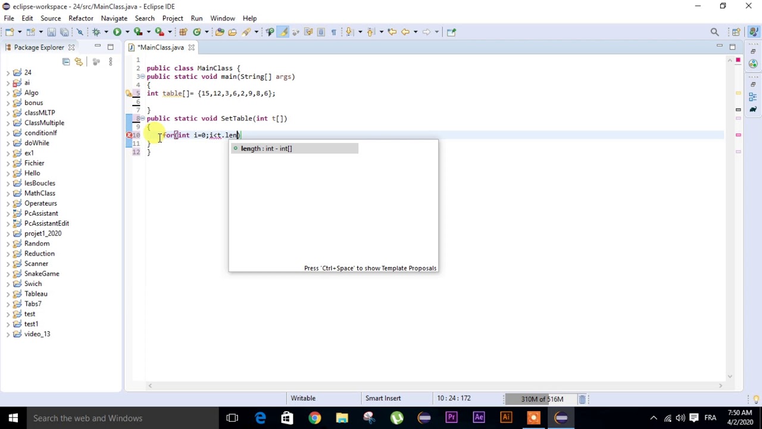Screen dimensions: 762x429
Task: Expand the MathClass project node
Action: pyautogui.click(x=8, y=194)
